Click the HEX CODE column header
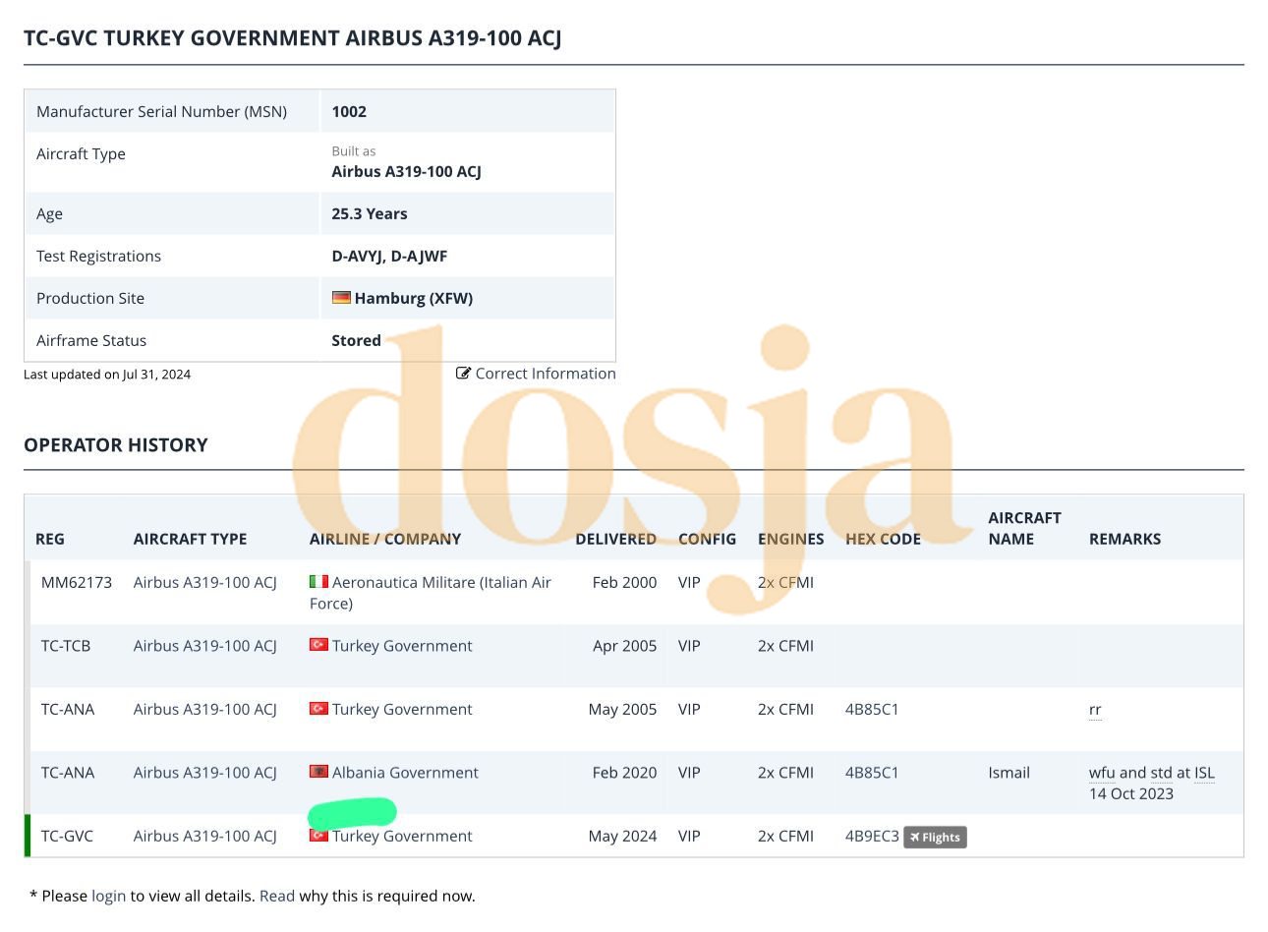The image size is (1268, 932). pos(883,539)
